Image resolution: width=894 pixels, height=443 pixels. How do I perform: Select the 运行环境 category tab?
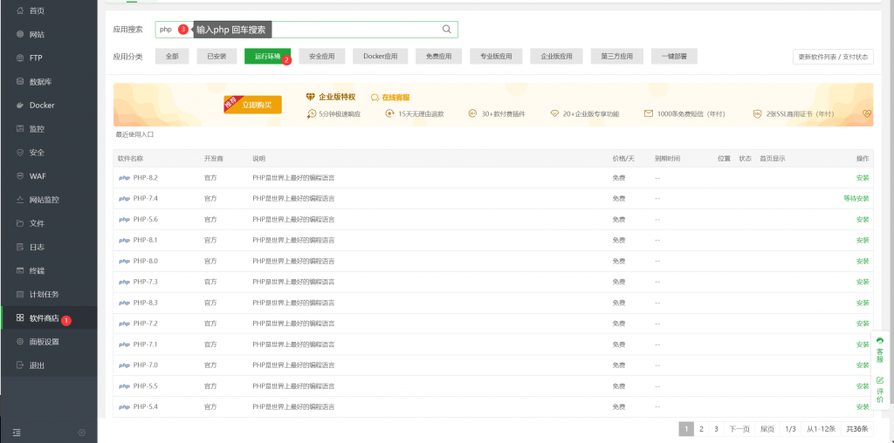pos(266,57)
